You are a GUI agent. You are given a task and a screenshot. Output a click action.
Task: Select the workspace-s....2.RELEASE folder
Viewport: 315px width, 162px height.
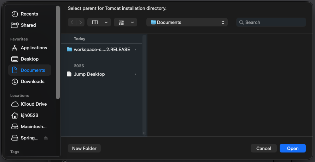click(102, 49)
